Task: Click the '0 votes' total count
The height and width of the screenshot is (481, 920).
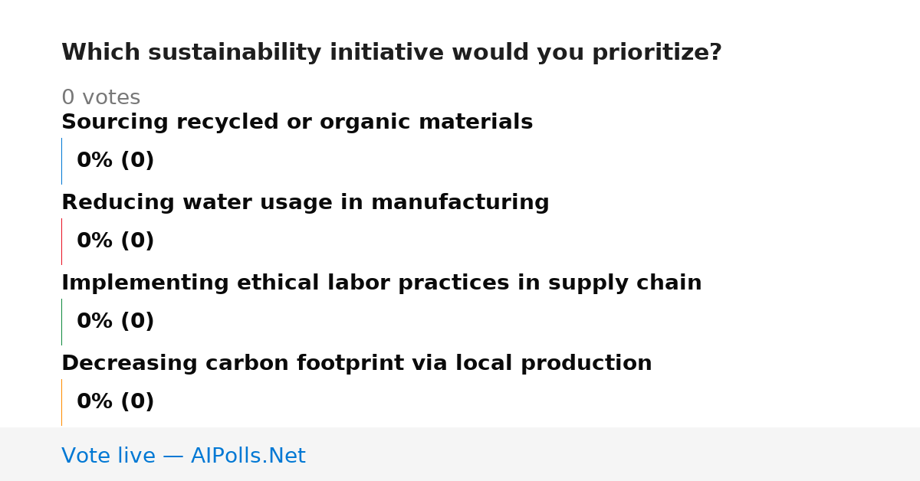Action: pyautogui.click(x=100, y=98)
